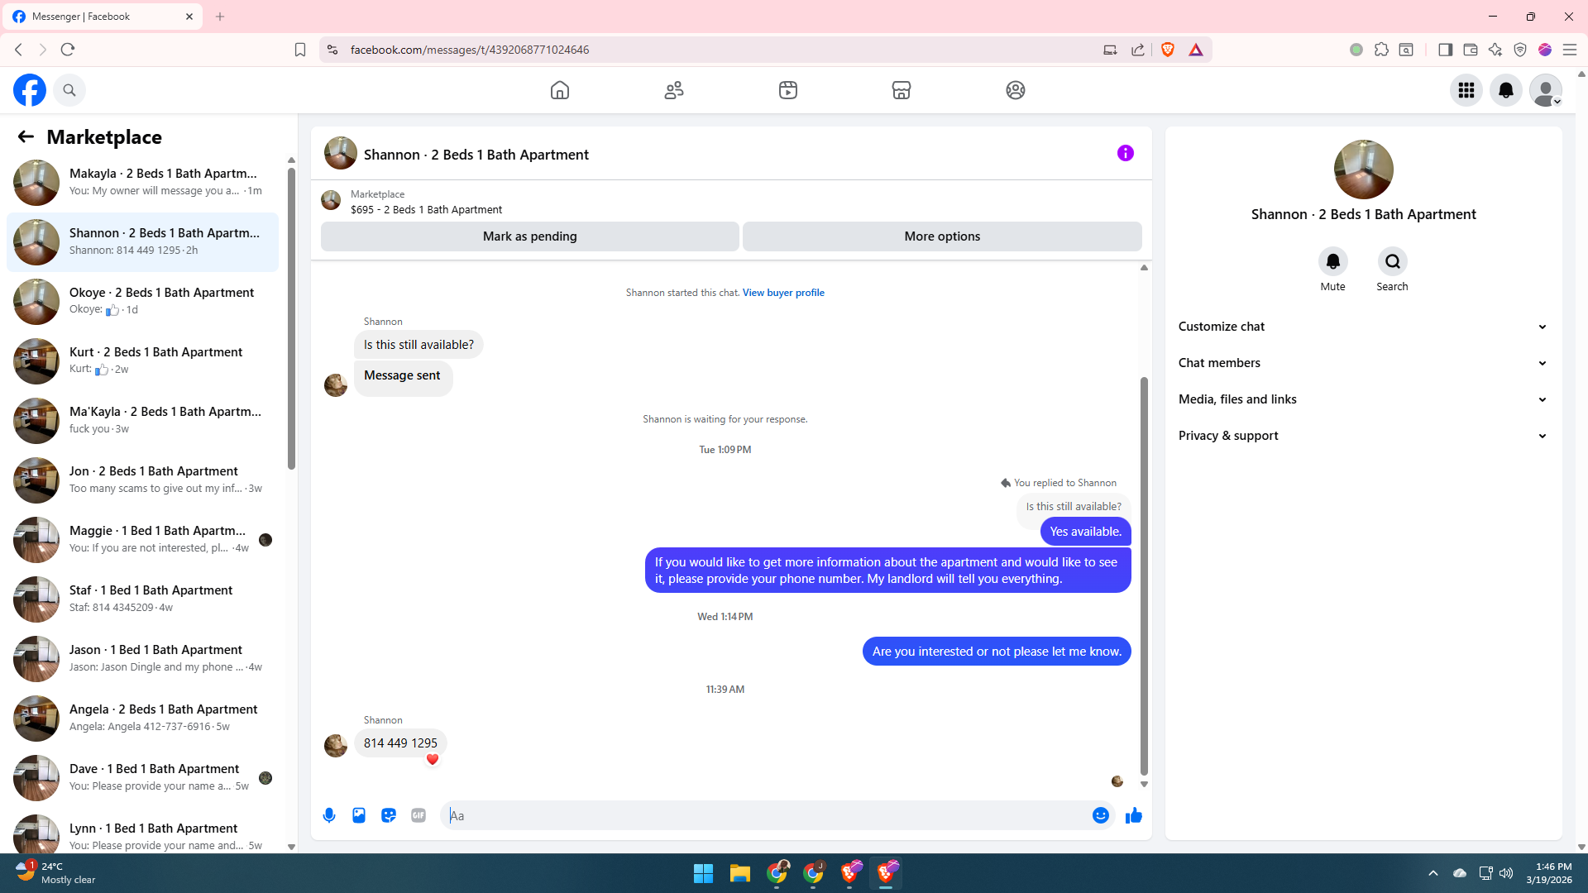The height and width of the screenshot is (893, 1588).
Task: Click Mark as pending button
Action: tap(529, 236)
